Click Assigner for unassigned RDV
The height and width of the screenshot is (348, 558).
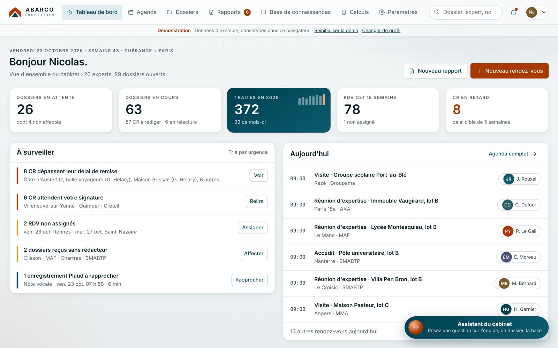click(253, 228)
